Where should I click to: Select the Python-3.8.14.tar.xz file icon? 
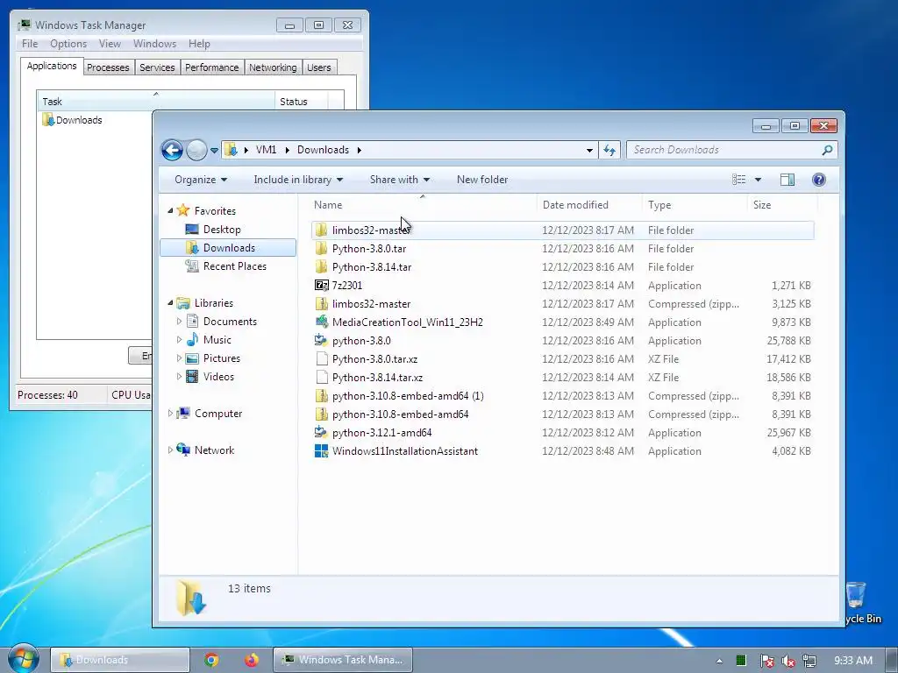pyautogui.click(x=322, y=377)
